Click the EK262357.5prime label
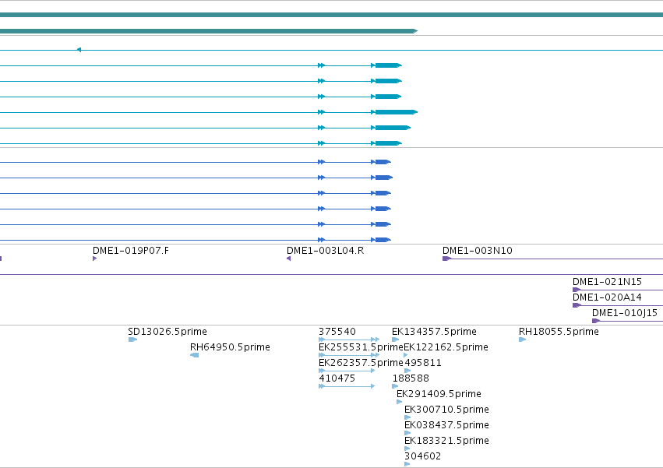The width and height of the screenshot is (663, 468). [x=361, y=363]
